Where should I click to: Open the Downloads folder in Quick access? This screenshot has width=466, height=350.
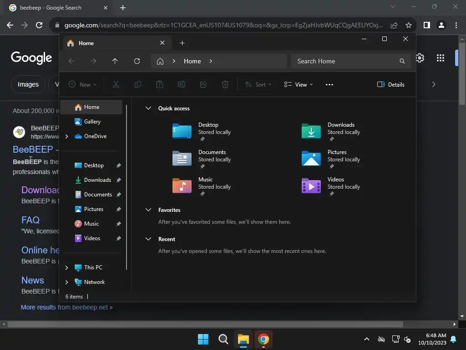[330, 131]
